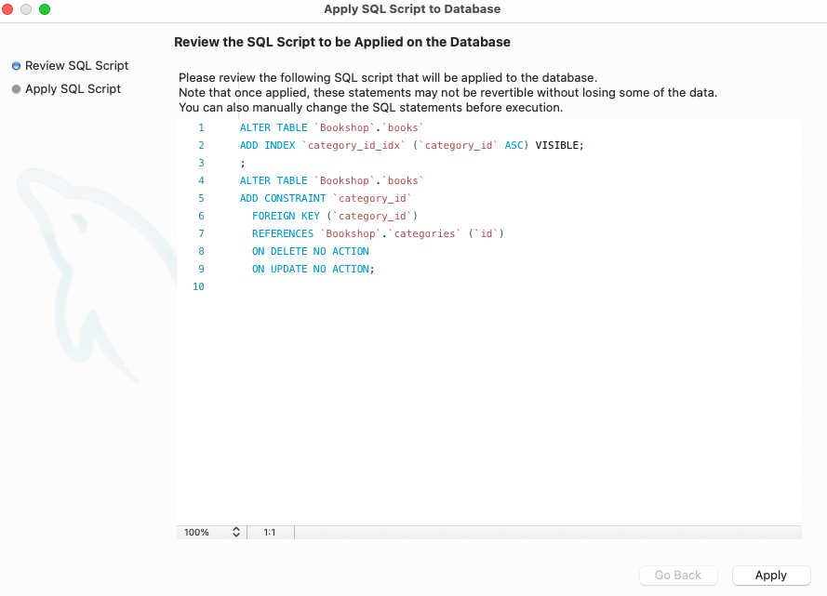This screenshot has width=827, height=596.
Task: Click the REFERENCES Bookshop.categories line
Action: [378, 233]
